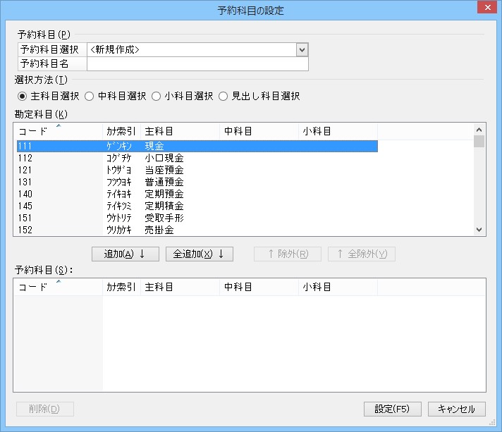Select the 152 売掛金 account row

[197, 230]
